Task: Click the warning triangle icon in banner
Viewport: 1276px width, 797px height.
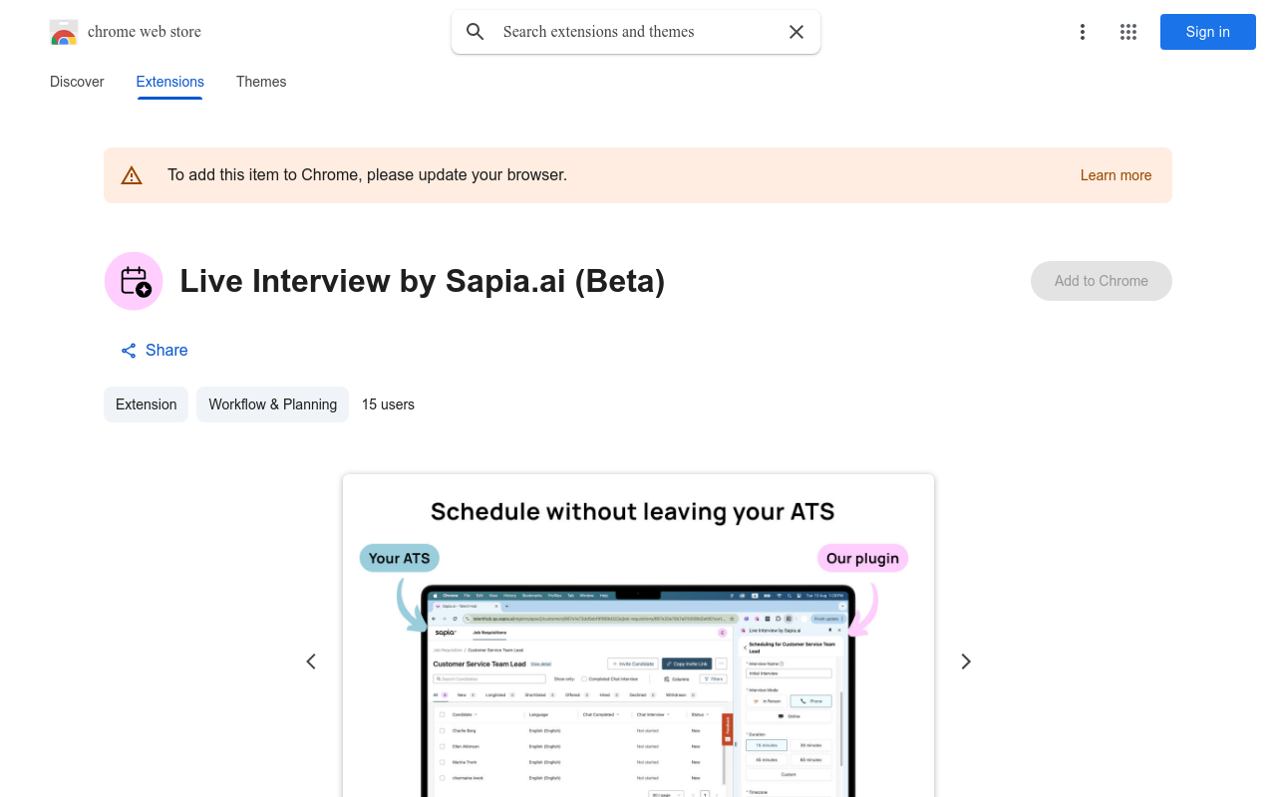Action: pos(132,175)
